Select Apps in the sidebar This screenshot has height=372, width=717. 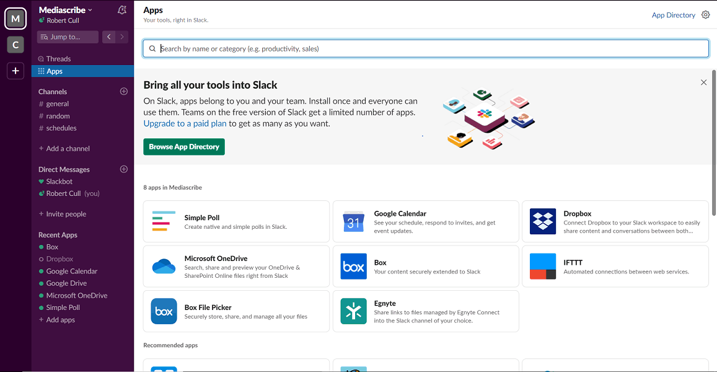click(x=83, y=71)
